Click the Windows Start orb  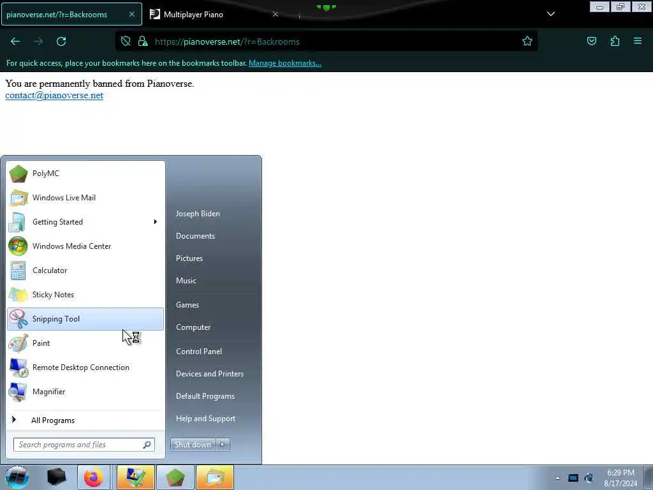pyautogui.click(x=17, y=477)
